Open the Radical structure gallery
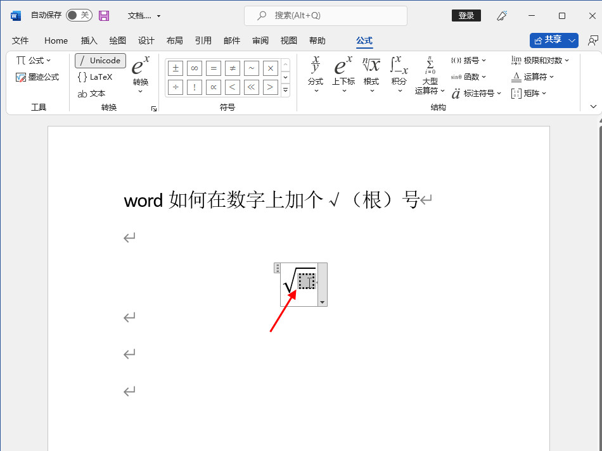The width and height of the screenshot is (602, 451). pos(371,75)
